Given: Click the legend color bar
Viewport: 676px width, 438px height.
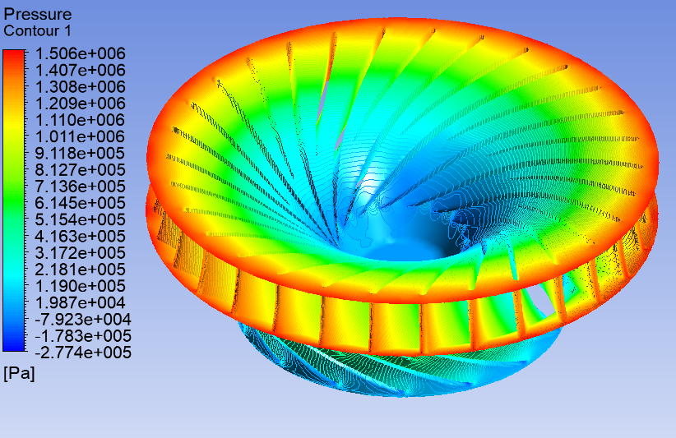Looking at the screenshot, I should click(x=14, y=201).
